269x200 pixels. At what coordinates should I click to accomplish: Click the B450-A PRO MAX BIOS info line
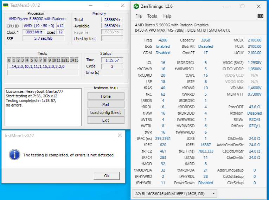click(183, 30)
